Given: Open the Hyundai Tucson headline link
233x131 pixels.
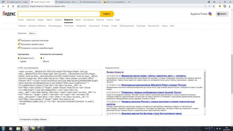Looking at the screenshot, I should tap(151, 92).
